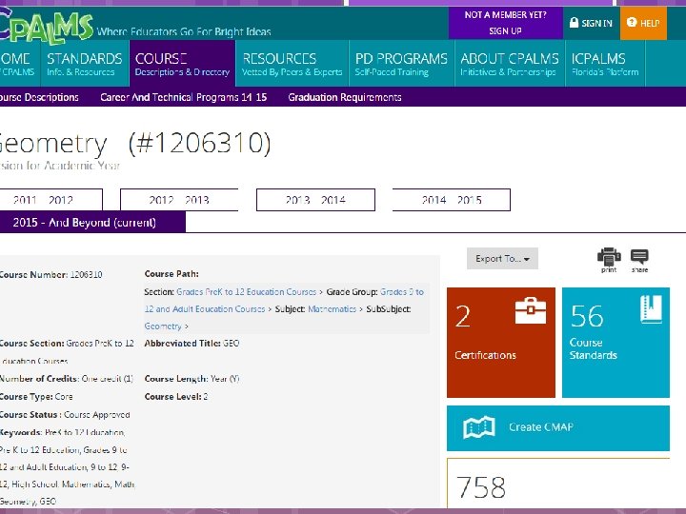The width and height of the screenshot is (686, 514).
Task: Click Course Level: 2 text
Action: point(176,396)
